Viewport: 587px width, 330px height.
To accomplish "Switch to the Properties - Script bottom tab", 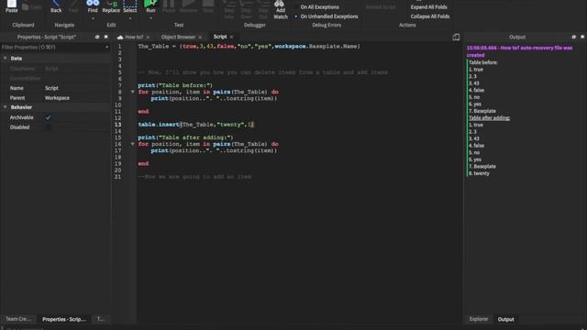I will [63, 319].
